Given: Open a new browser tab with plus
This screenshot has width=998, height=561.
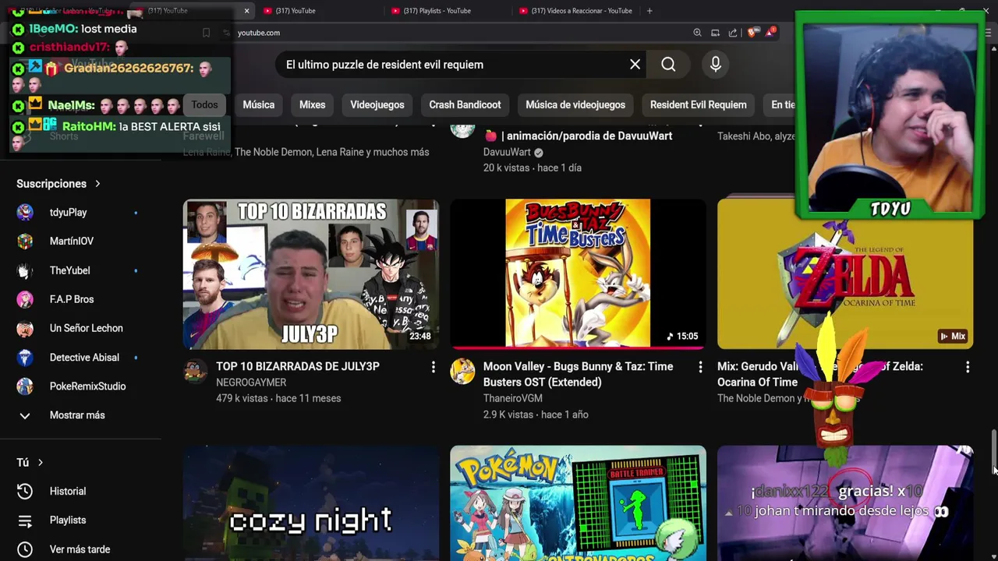Looking at the screenshot, I should click(x=649, y=11).
